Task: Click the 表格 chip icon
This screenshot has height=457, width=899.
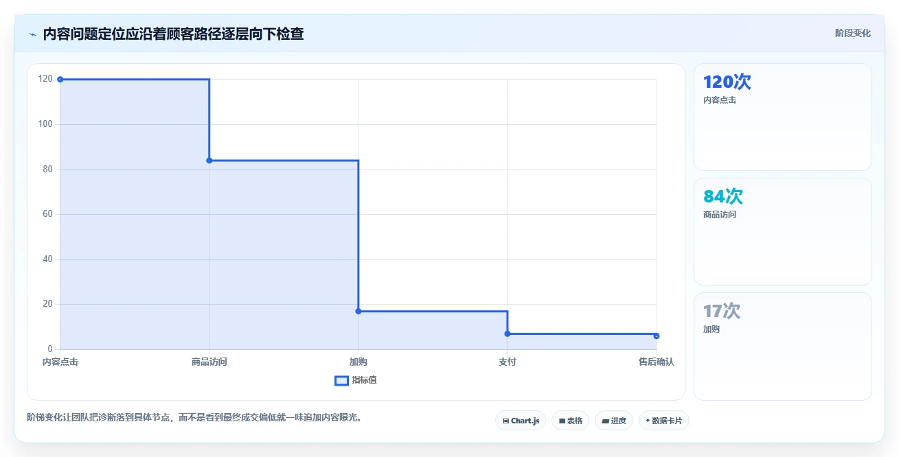Action: coord(562,421)
